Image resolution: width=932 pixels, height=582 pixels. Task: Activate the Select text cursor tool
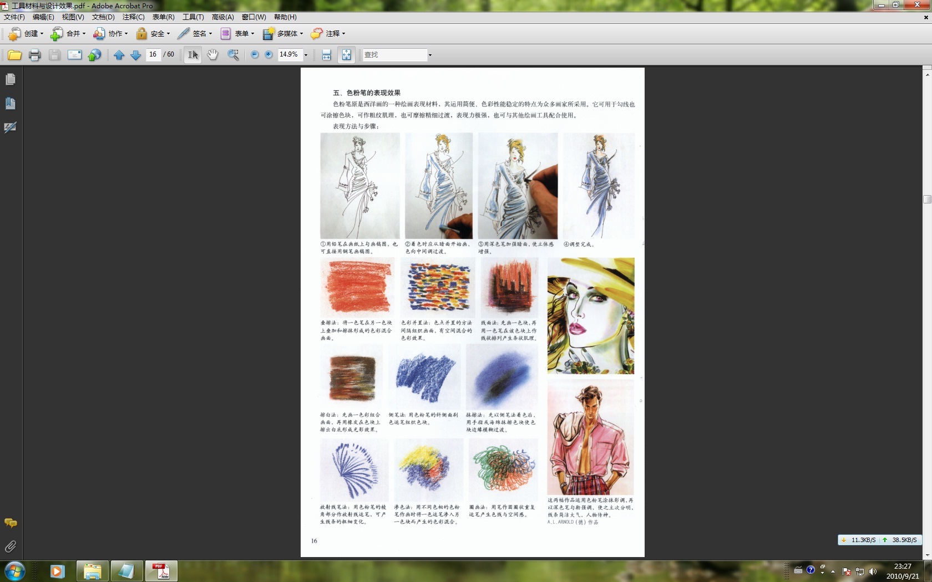(193, 55)
